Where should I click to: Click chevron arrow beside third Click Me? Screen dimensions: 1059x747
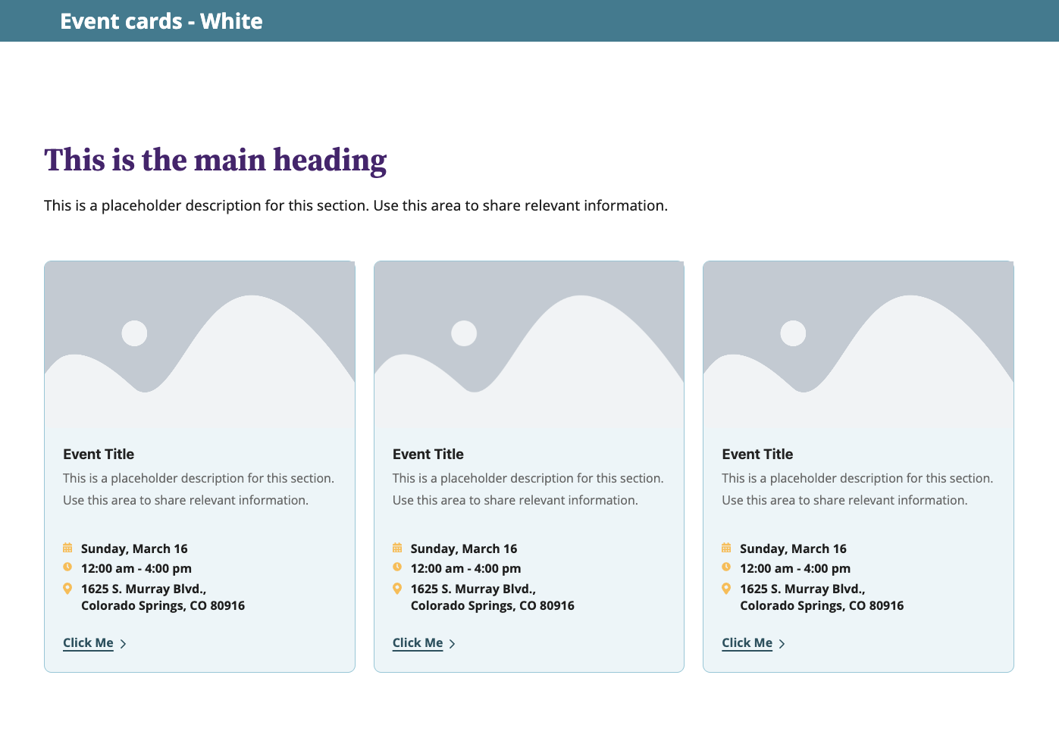(x=782, y=644)
